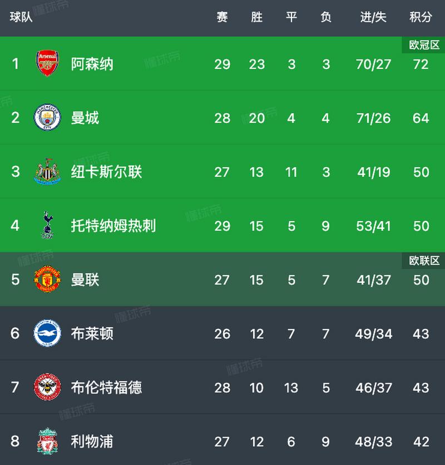Click Arsenal's 72 points value
This screenshot has width=445, height=465.
(x=421, y=64)
